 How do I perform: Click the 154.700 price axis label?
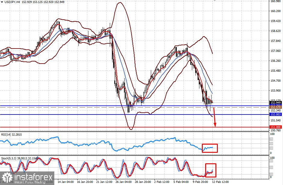pos(275,80)
